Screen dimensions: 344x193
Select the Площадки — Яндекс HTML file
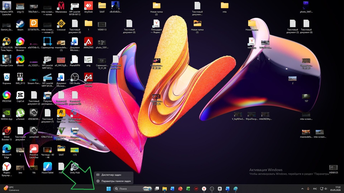(157, 27)
